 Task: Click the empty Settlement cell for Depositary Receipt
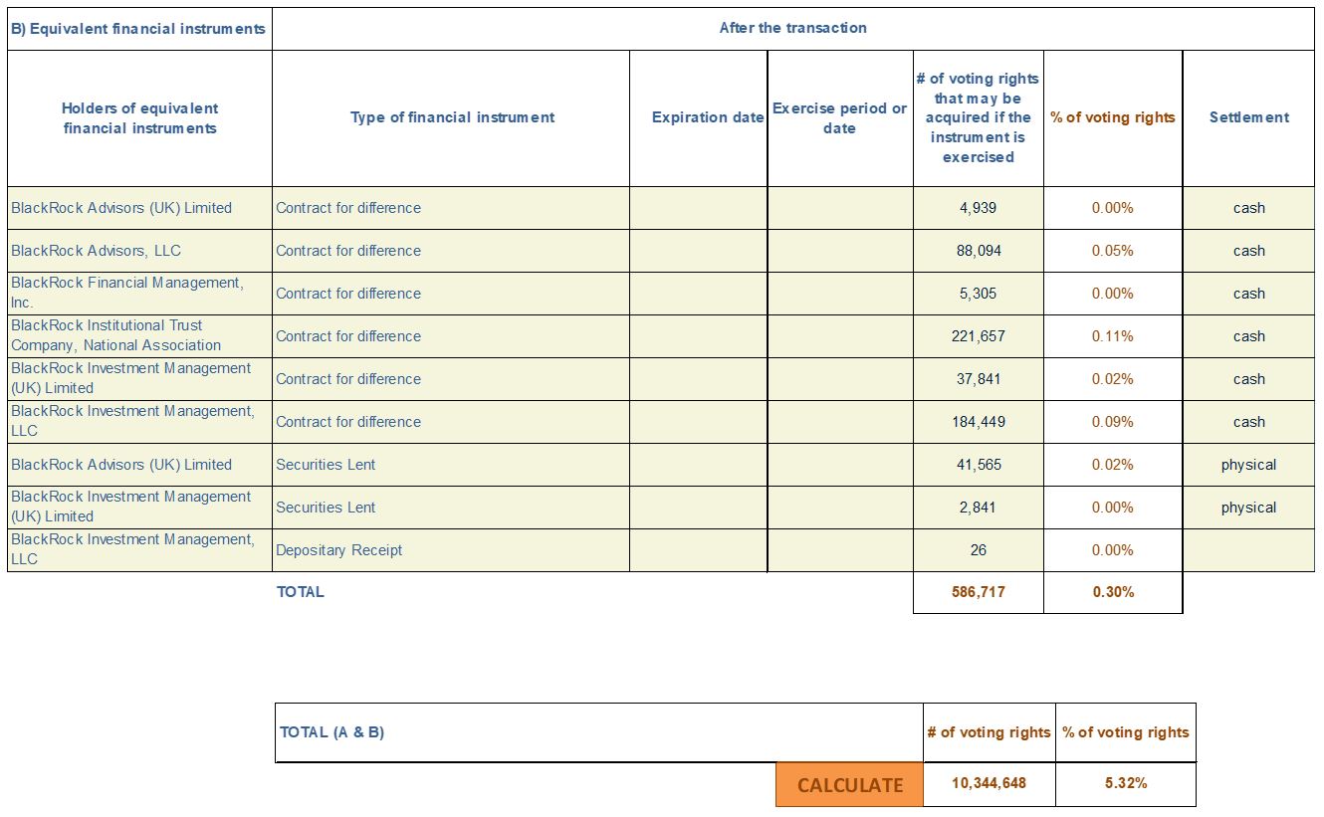[x=1248, y=550]
